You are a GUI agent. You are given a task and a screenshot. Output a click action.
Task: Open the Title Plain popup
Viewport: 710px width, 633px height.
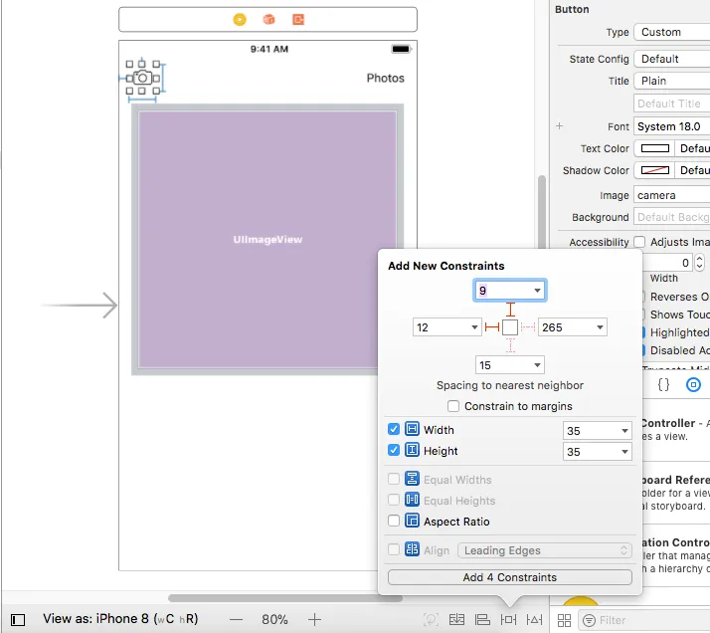[672, 81]
